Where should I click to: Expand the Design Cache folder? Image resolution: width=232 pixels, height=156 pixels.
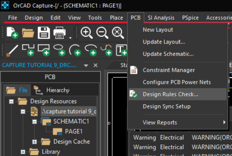[x=34, y=142]
